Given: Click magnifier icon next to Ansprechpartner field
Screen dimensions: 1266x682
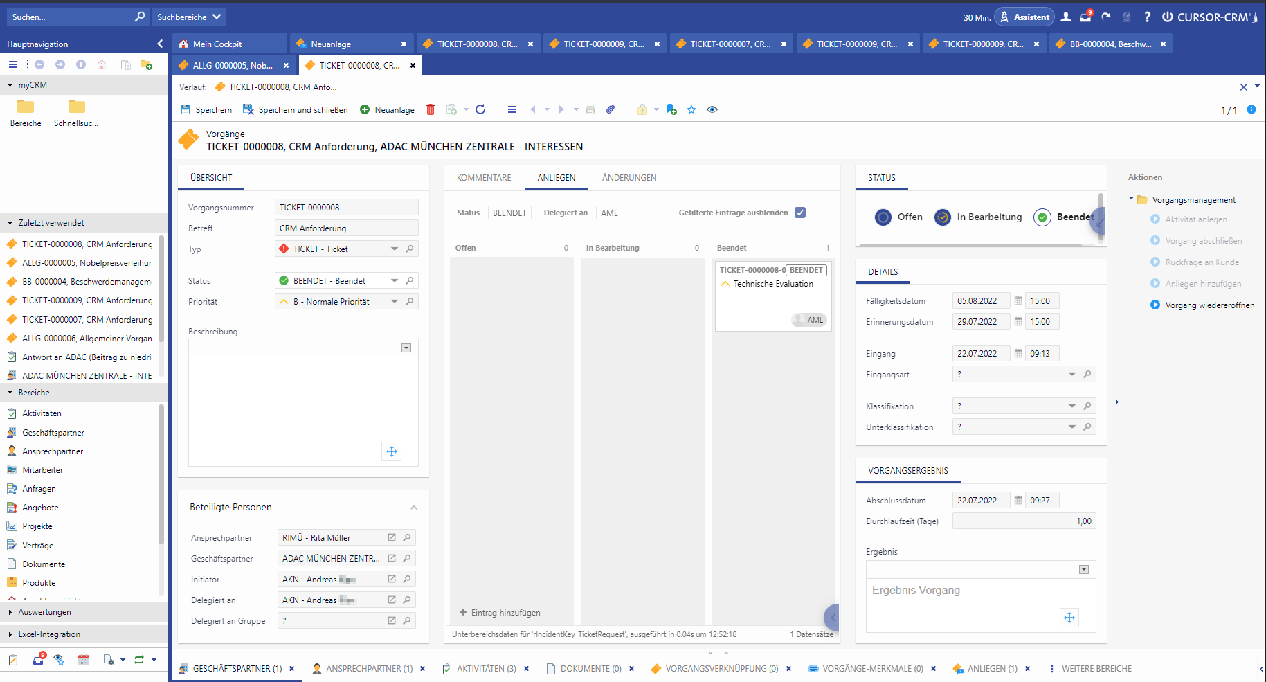Looking at the screenshot, I should 407,538.
